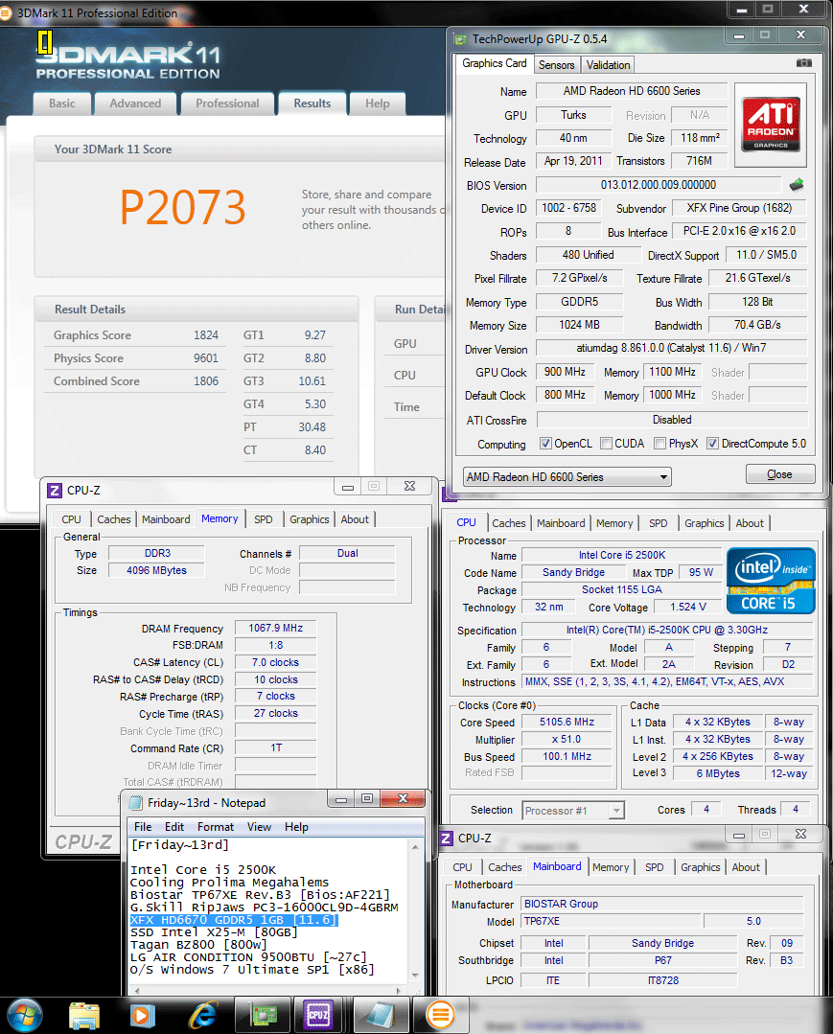Click the Driver Version field in GPU-Z
Screen dimensions: 833x1034
point(671,348)
